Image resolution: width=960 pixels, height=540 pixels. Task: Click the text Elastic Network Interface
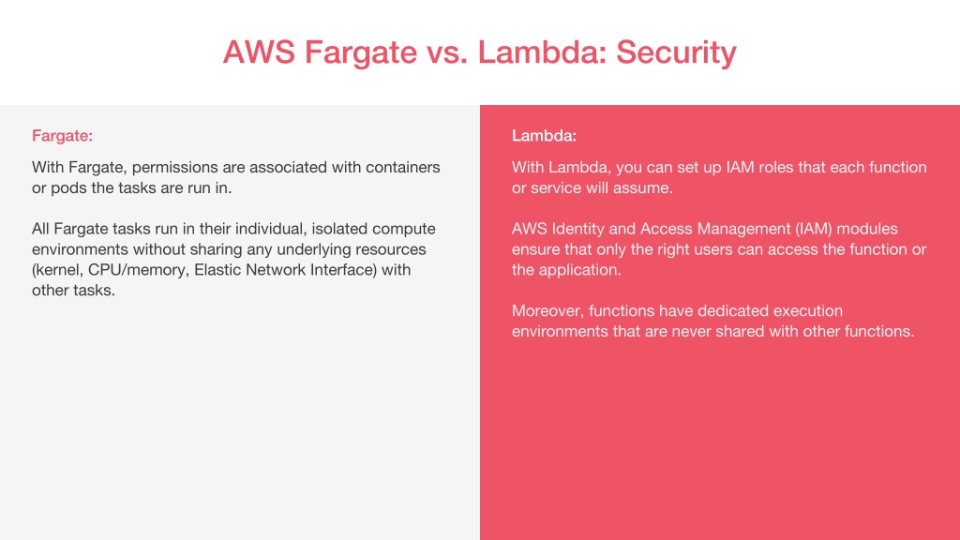pos(285,270)
